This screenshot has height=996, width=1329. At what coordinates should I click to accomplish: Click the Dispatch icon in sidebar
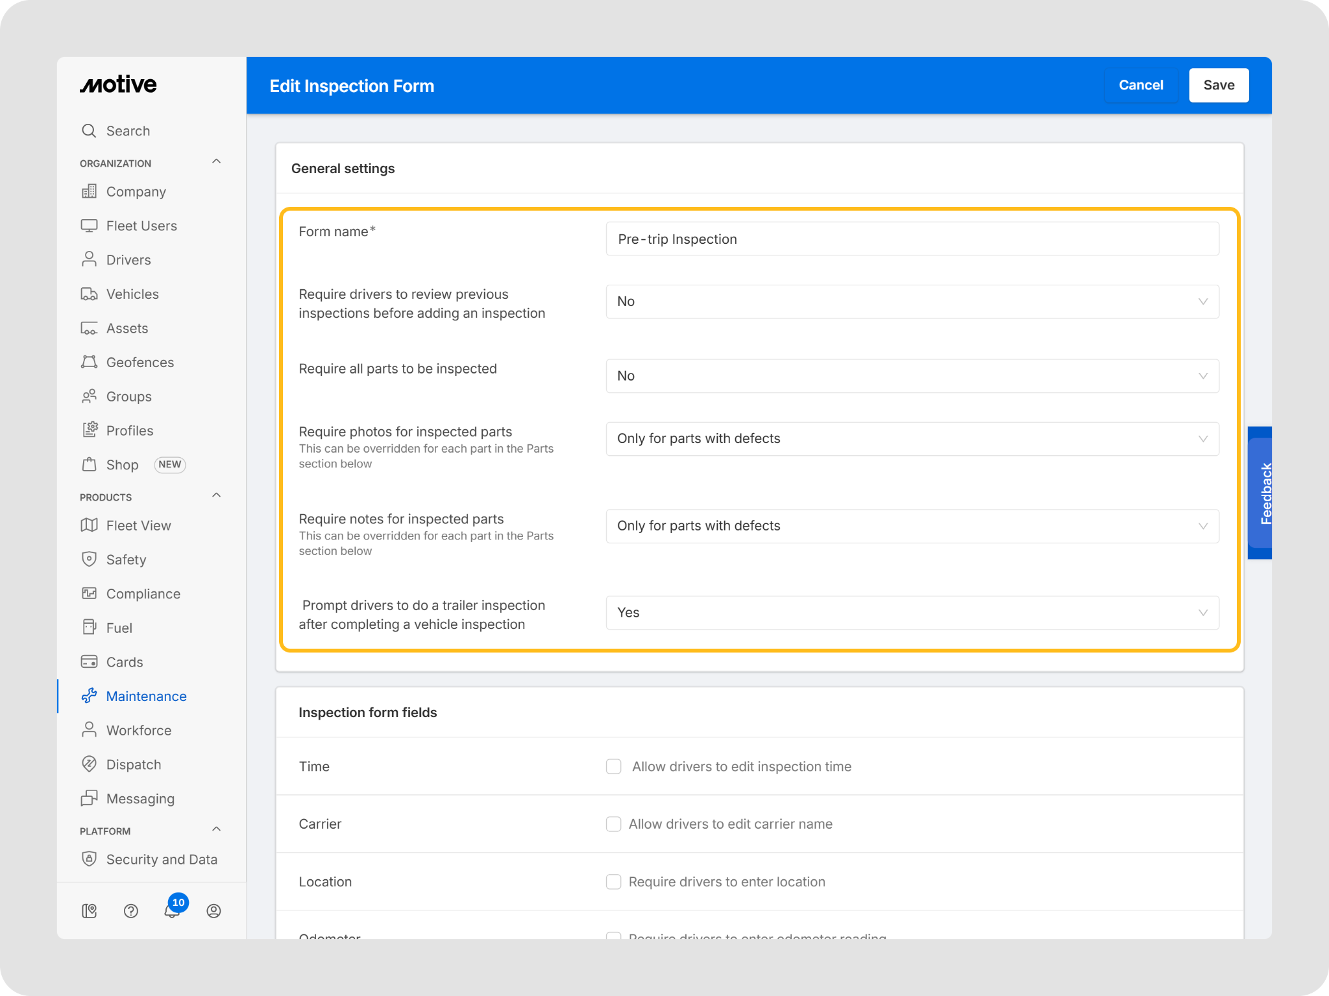click(89, 764)
